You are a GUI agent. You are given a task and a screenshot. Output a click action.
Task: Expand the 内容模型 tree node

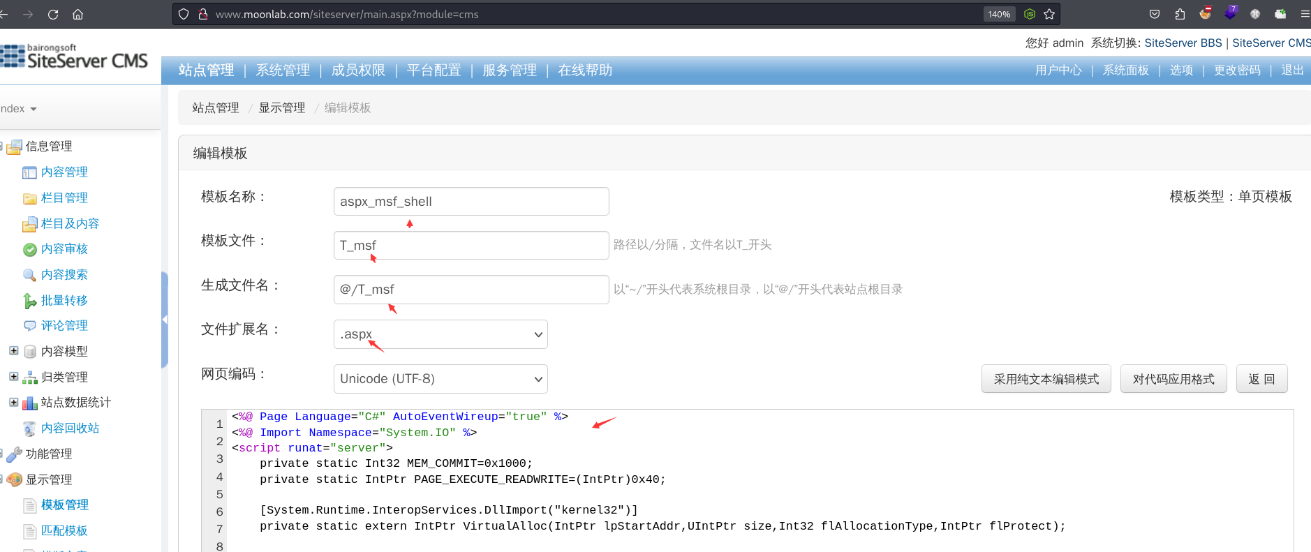(x=13, y=351)
